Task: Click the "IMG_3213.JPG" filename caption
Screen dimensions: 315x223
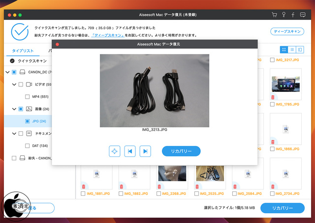Action: 155,130
